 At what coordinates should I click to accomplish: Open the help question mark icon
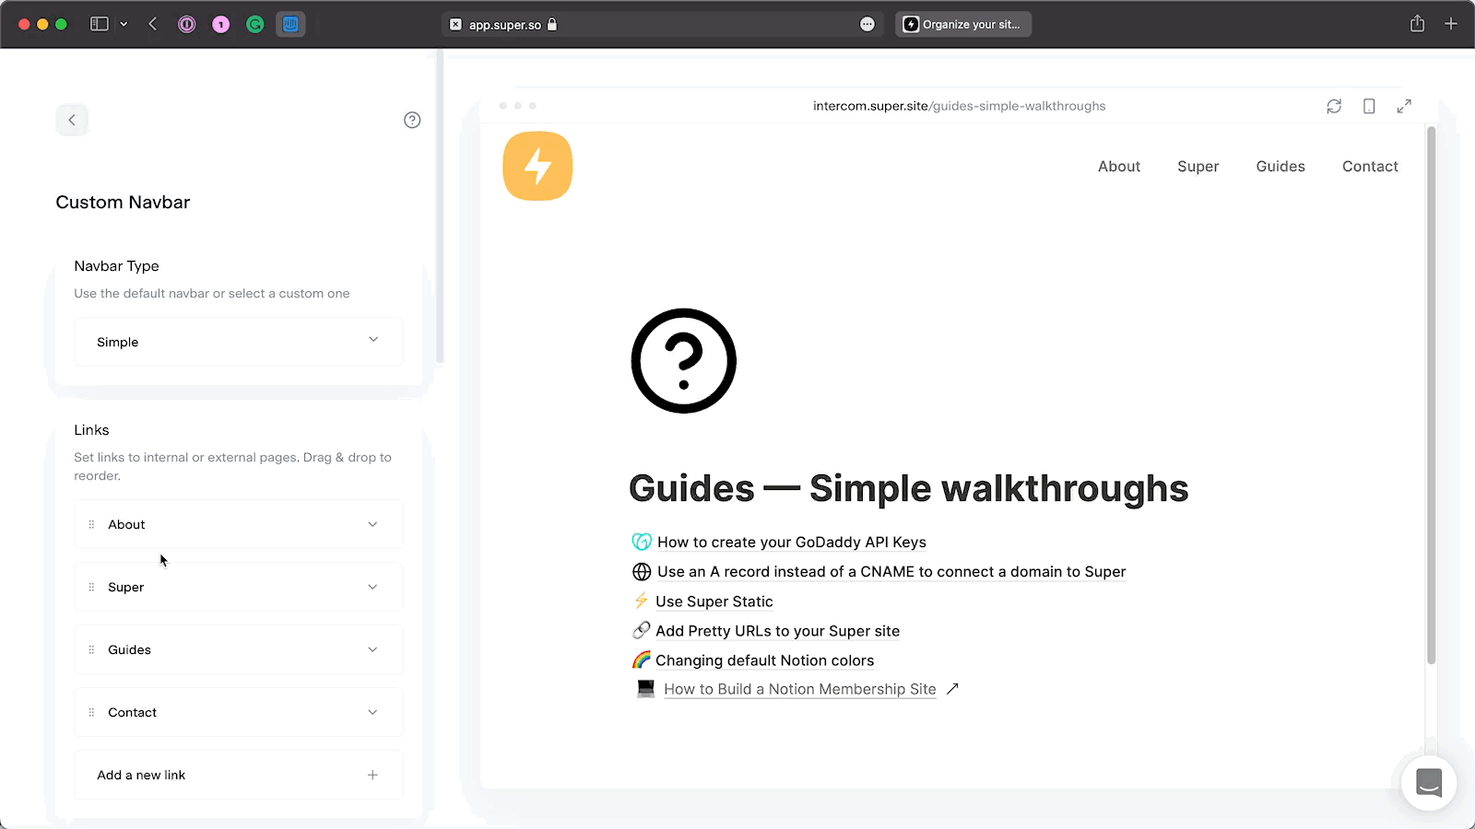coord(412,120)
